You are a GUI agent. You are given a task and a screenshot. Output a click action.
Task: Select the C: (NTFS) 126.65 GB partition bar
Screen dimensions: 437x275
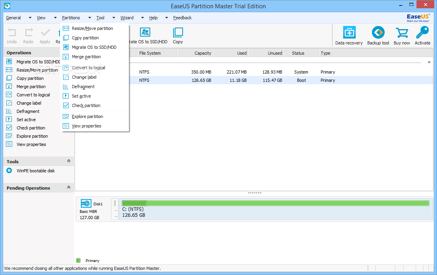pyautogui.click(x=276, y=209)
